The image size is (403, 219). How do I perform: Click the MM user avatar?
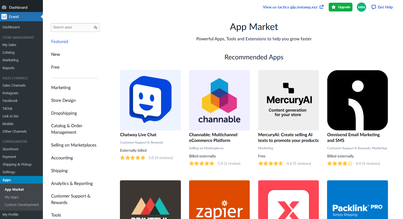361,7
